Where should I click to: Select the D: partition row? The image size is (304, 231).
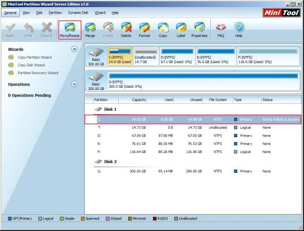(193, 136)
